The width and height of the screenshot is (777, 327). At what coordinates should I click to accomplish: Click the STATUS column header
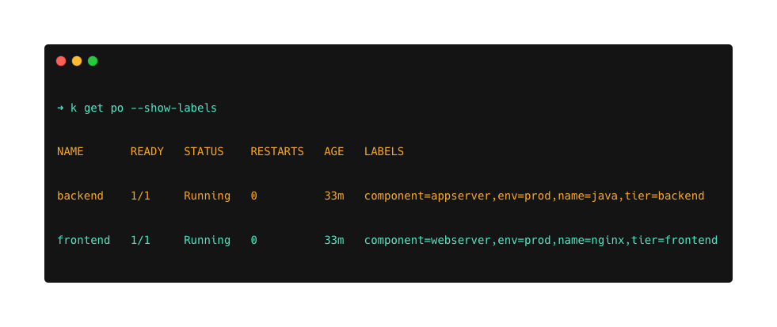(204, 151)
